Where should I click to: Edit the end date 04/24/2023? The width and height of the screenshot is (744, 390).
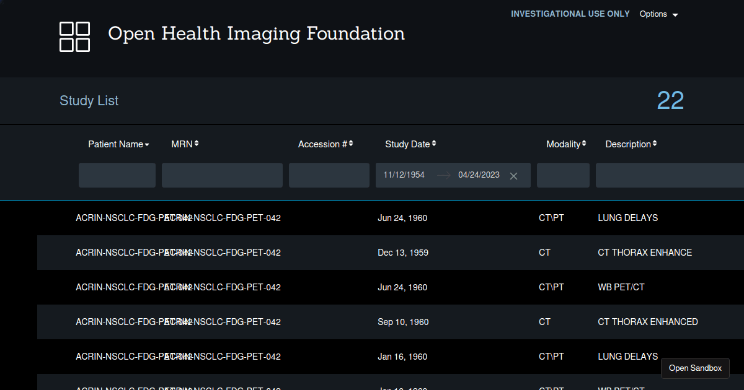[479, 175]
